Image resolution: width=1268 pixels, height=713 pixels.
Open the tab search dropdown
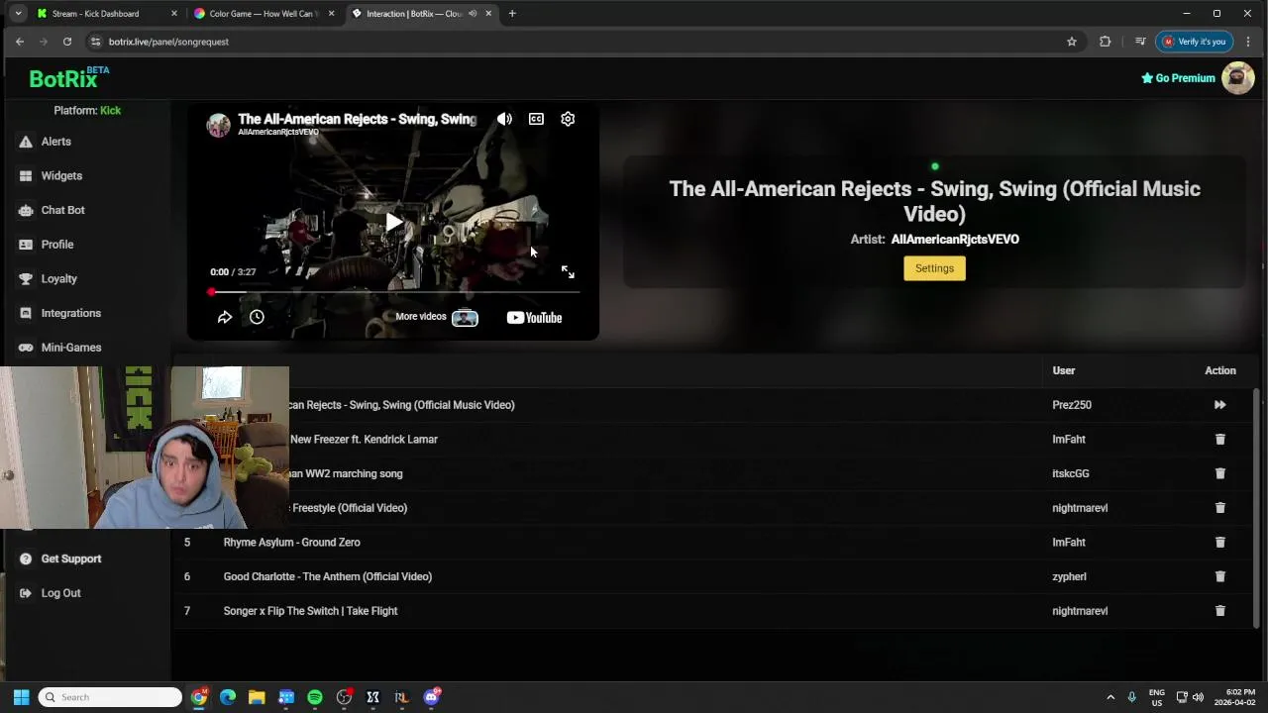(x=18, y=14)
